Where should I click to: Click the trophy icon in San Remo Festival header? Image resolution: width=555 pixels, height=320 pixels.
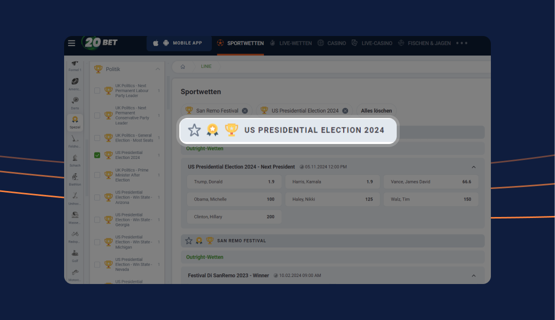pyautogui.click(x=210, y=240)
